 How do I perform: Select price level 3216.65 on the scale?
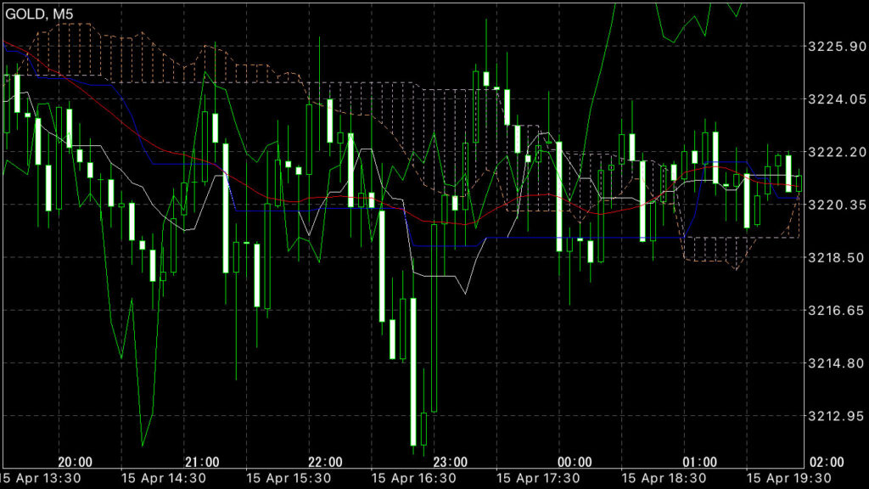click(837, 311)
